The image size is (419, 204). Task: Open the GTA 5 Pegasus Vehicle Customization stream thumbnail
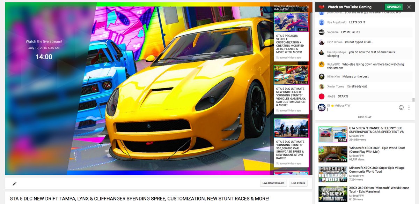tap(291, 22)
